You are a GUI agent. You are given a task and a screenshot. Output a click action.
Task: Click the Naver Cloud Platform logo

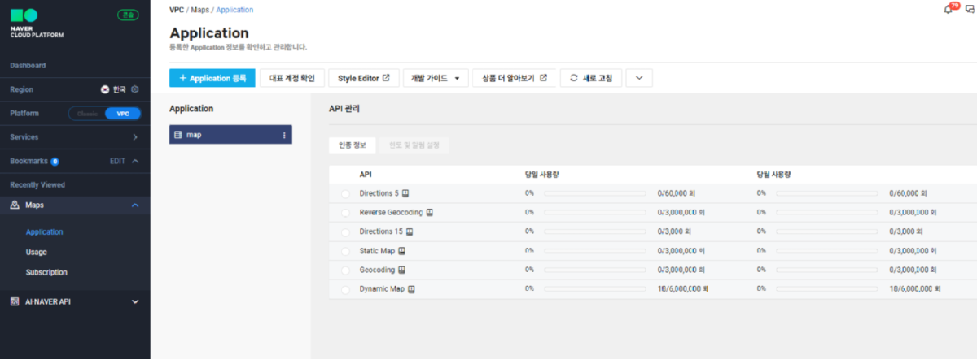(37, 24)
